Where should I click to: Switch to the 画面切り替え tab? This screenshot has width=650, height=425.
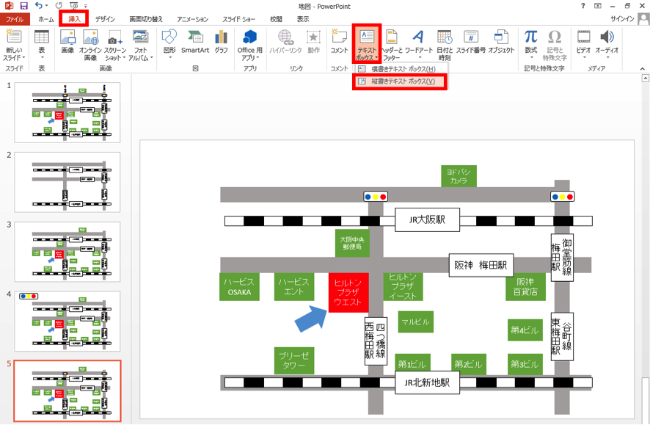click(146, 19)
